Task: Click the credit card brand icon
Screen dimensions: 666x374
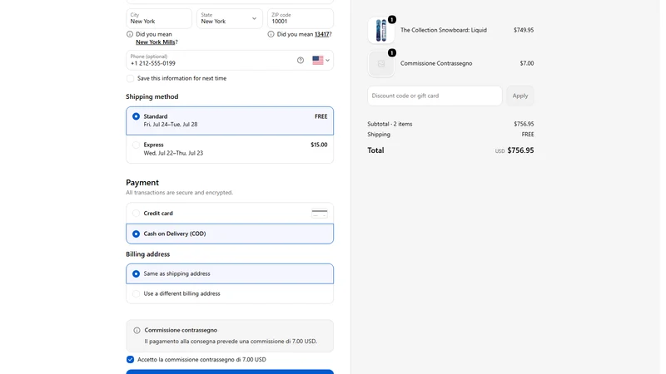Action: 320,214
